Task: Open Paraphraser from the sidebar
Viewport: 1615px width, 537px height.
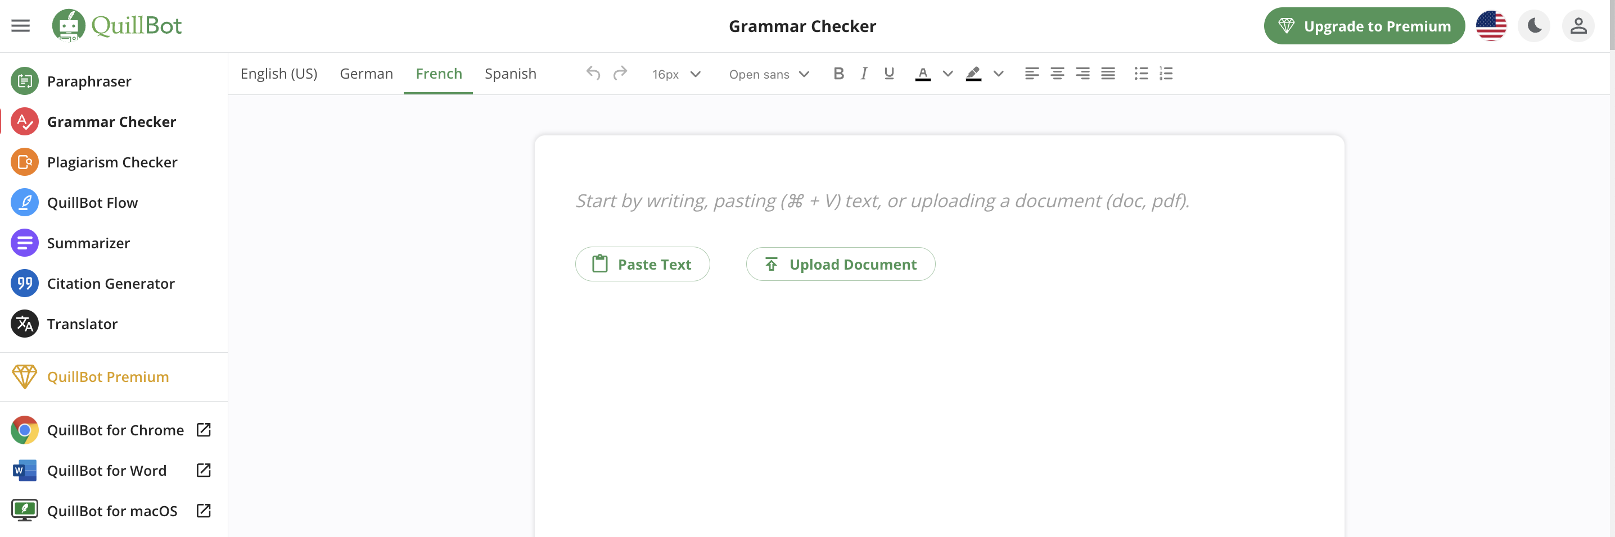Action: 114,81
